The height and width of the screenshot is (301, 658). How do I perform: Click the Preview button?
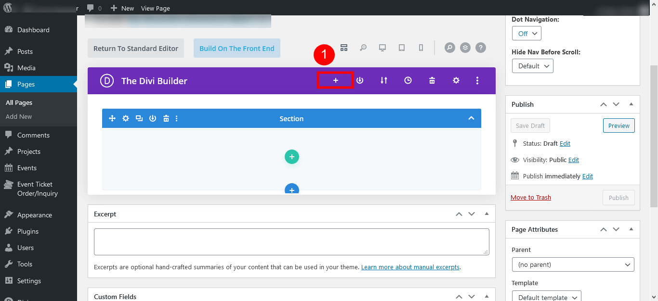(619, 125)
